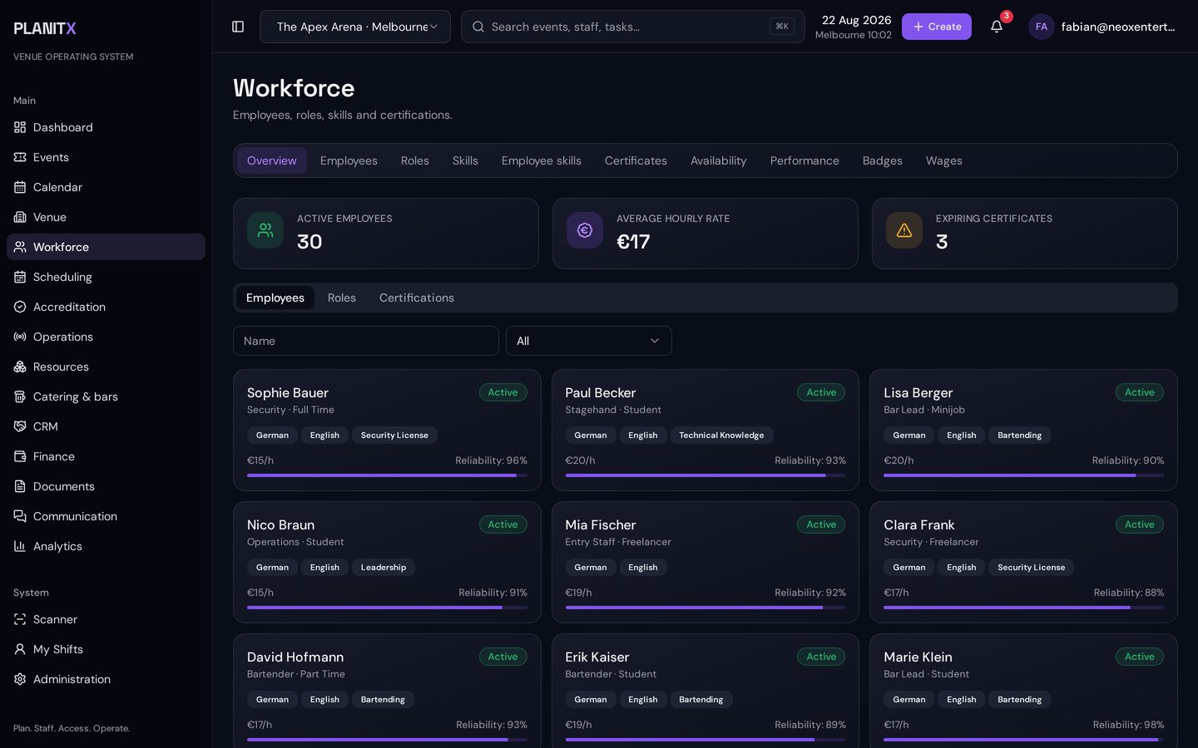The width and height of the screenshot is (1198, 748).
Task: Click the Accreditation badge-check icon
Action: [20, 307]
